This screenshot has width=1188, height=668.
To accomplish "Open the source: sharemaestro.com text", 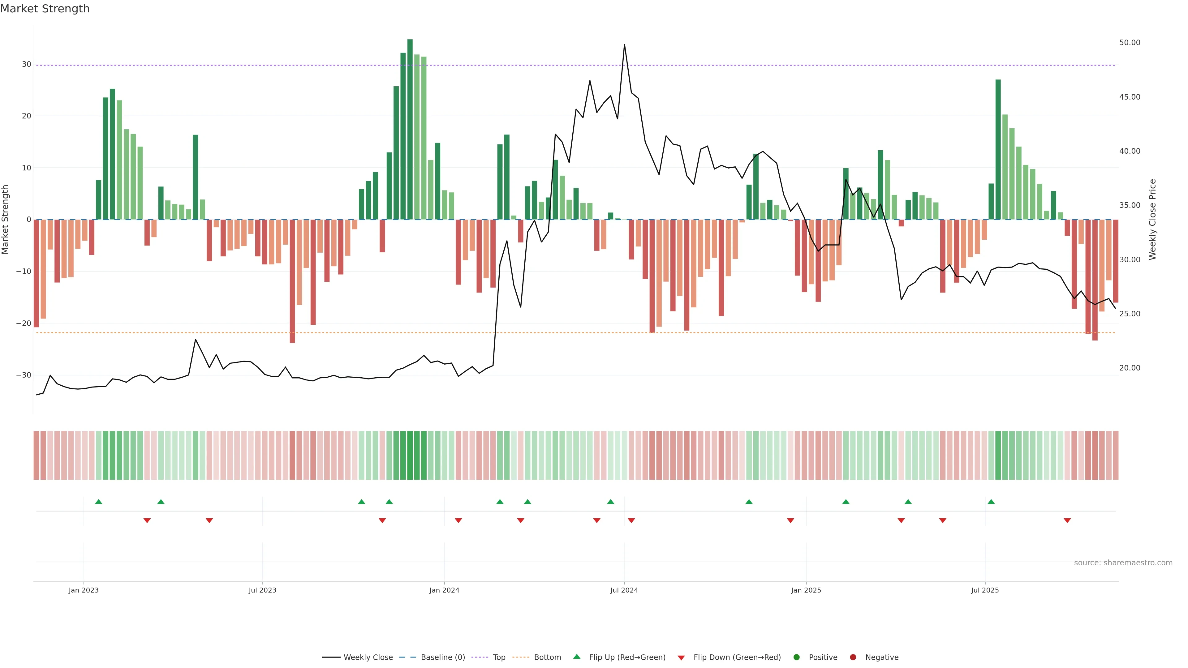I will (1123, 563).
